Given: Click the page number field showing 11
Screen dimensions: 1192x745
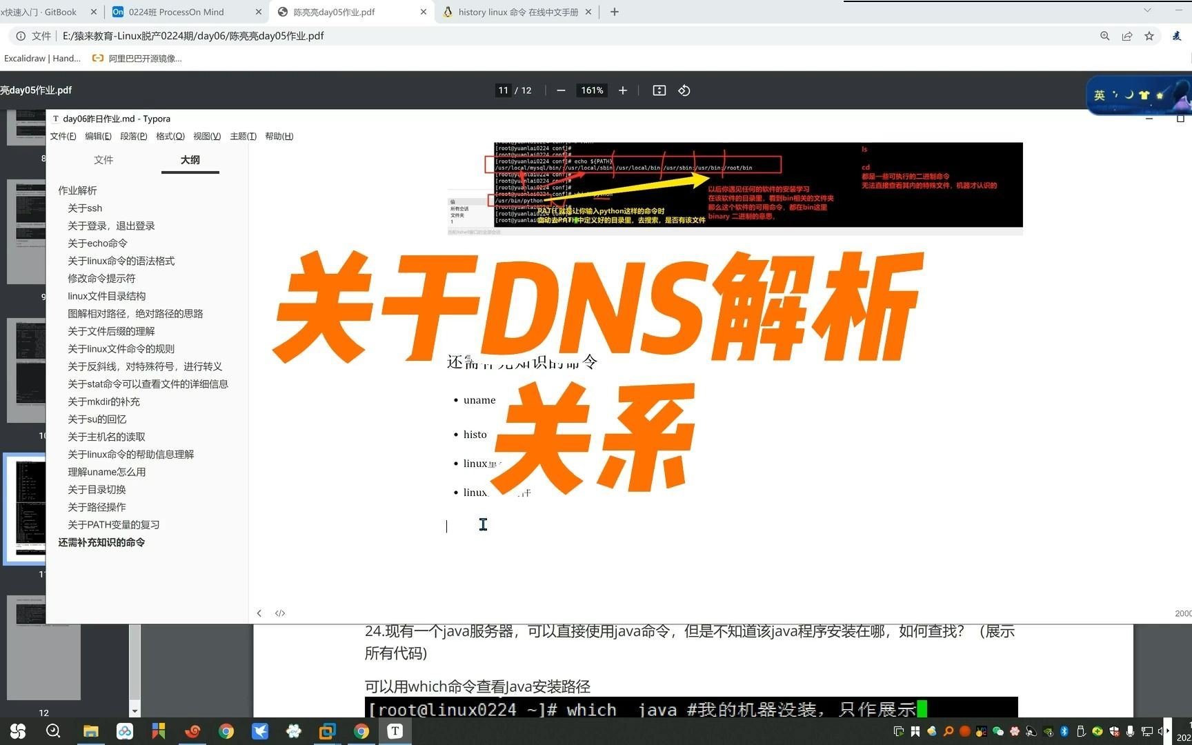Looking at the screenshot, I should [504, 90].
